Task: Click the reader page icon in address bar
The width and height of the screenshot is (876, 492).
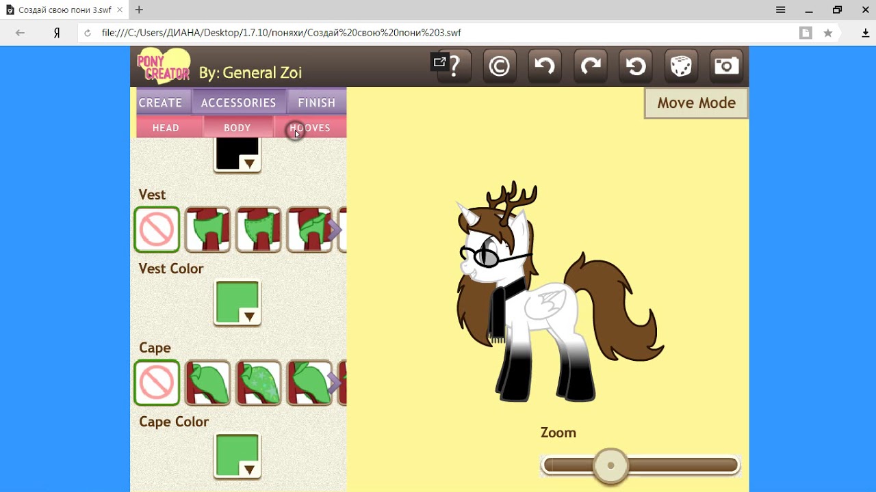Action: click(806, 33)
